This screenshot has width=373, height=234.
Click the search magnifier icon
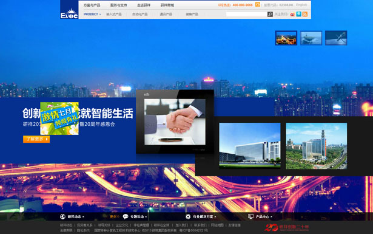click(270, 15)
